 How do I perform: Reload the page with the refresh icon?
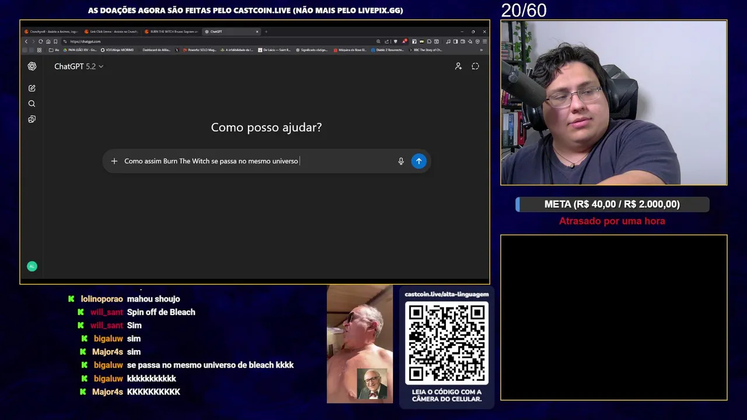(x=41, y=41)
